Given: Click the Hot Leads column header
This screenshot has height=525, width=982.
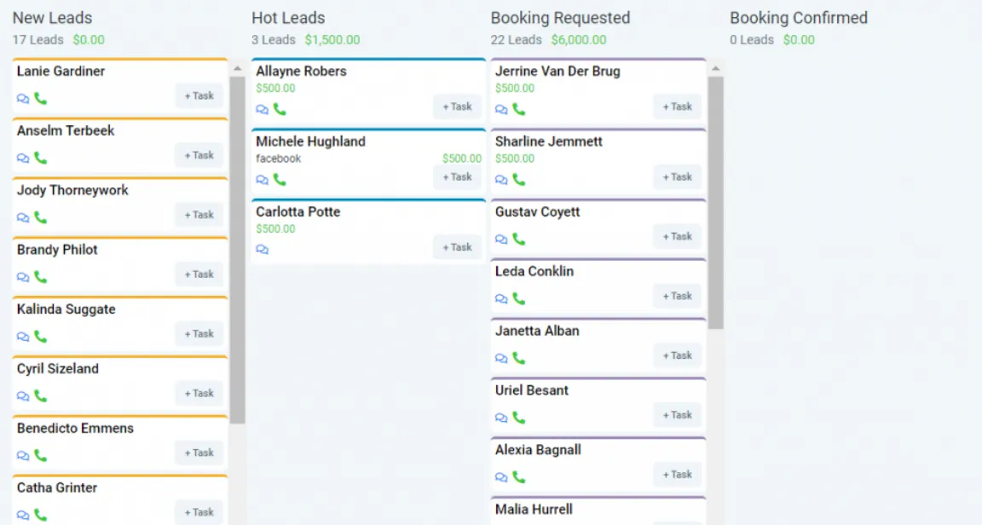Looking at the screenshot, I should (x=288, y=18).
